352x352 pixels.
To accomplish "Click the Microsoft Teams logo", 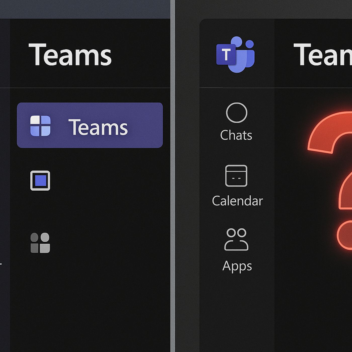I will tap(235, 55).
